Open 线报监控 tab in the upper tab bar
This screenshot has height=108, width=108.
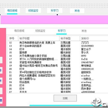33,10
